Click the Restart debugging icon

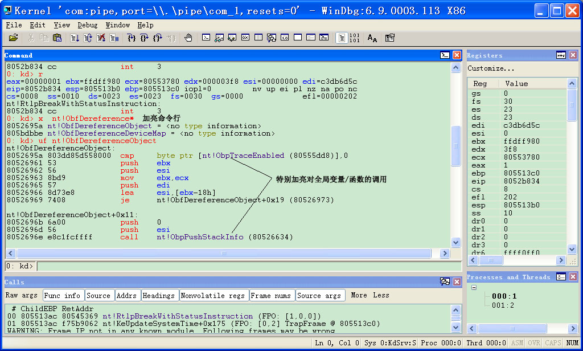pos(88,38)
